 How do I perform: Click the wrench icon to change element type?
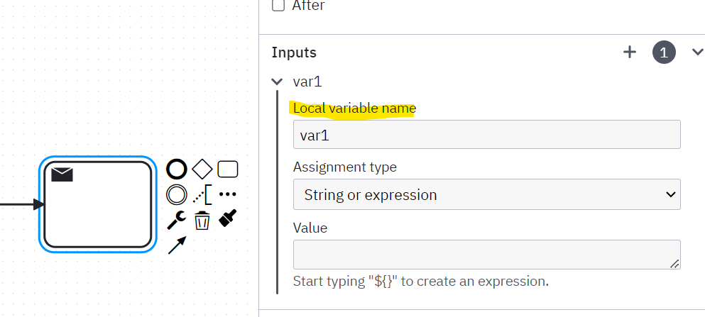pyautogui.click(x=177, y=220)
